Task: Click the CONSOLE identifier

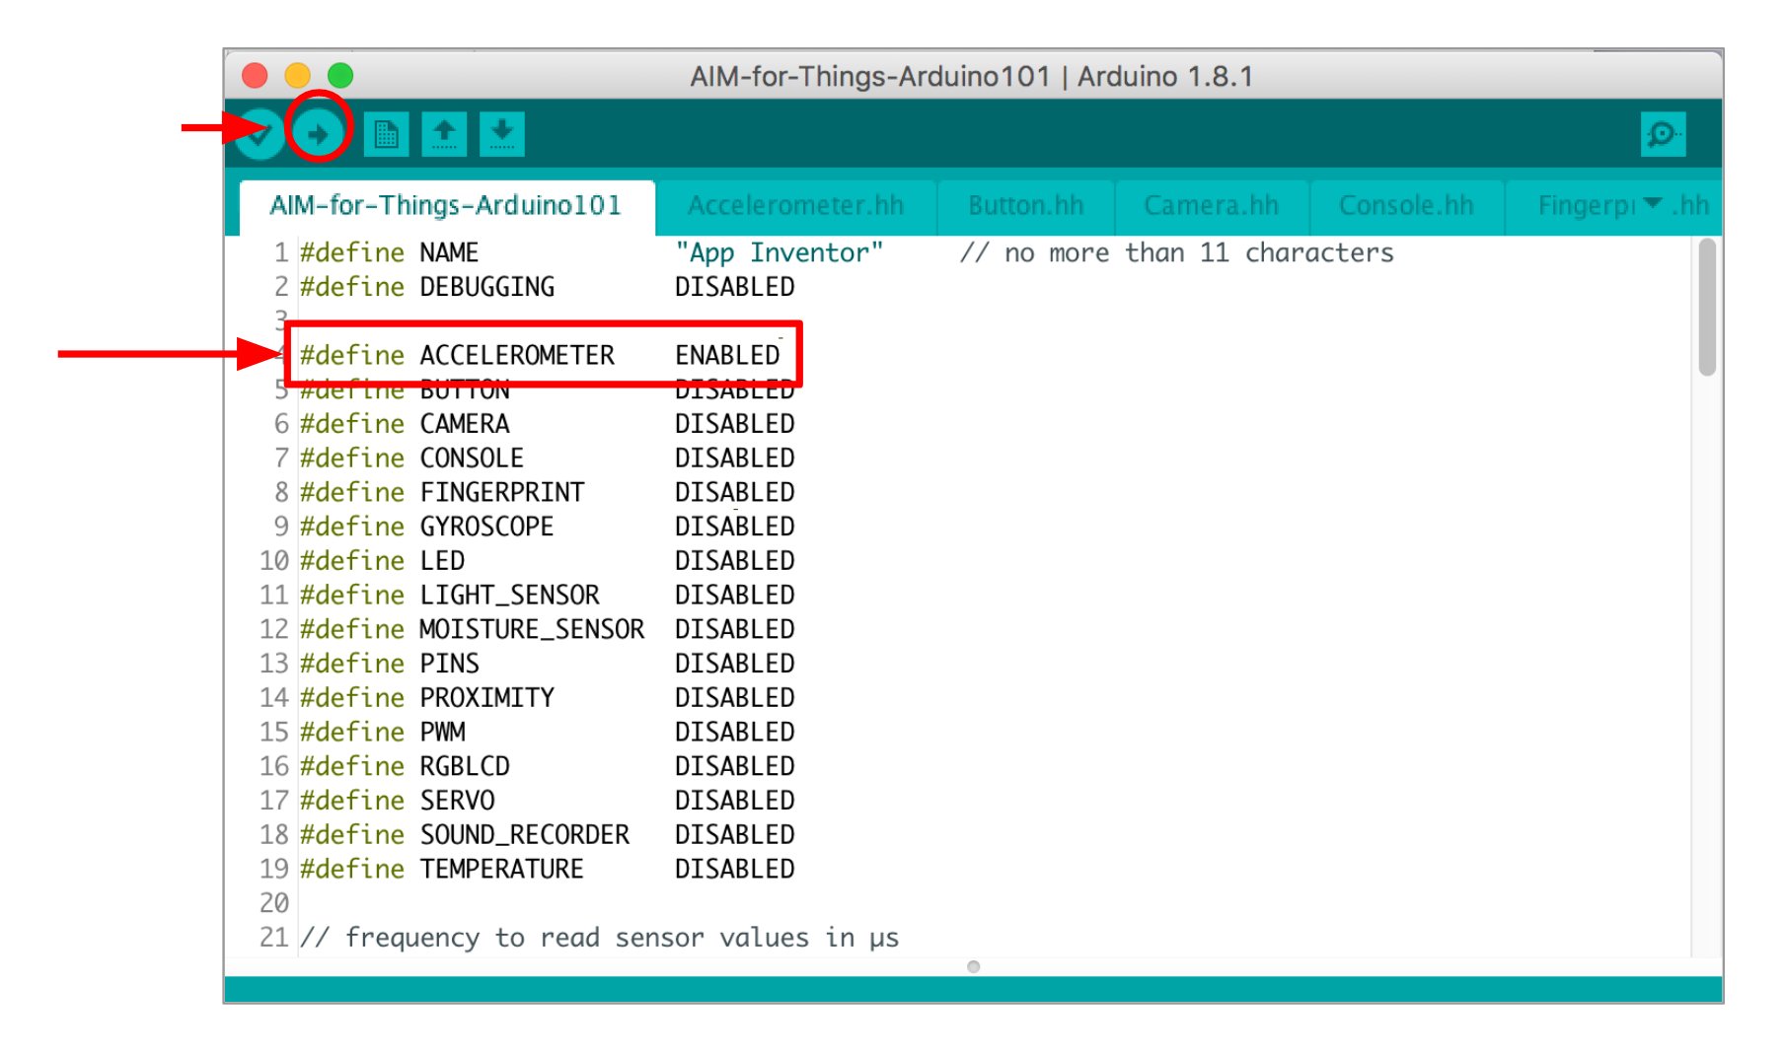Action: pos(472,458)
